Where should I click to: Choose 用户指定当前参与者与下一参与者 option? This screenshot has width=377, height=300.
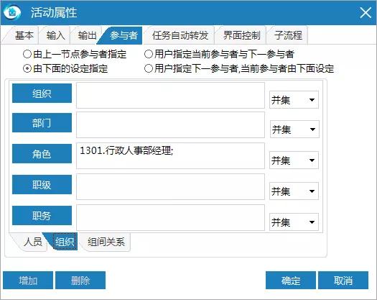pos(219,54)
